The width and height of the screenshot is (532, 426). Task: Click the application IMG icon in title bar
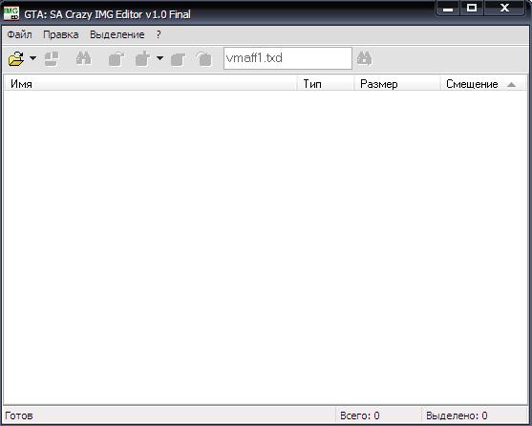11,13
